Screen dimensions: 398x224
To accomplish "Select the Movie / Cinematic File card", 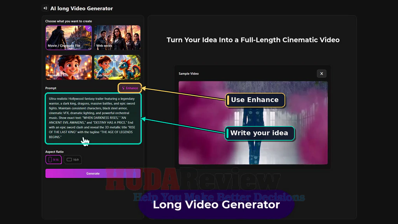I will tap(68, 37).
